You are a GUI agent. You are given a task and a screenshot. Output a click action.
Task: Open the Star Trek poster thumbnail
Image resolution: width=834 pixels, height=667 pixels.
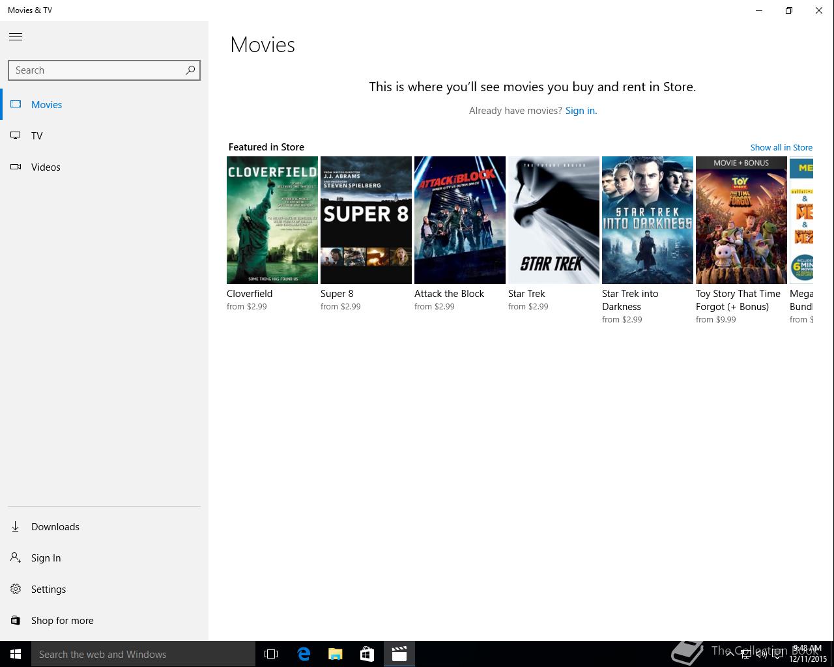(x=554, y=220)
